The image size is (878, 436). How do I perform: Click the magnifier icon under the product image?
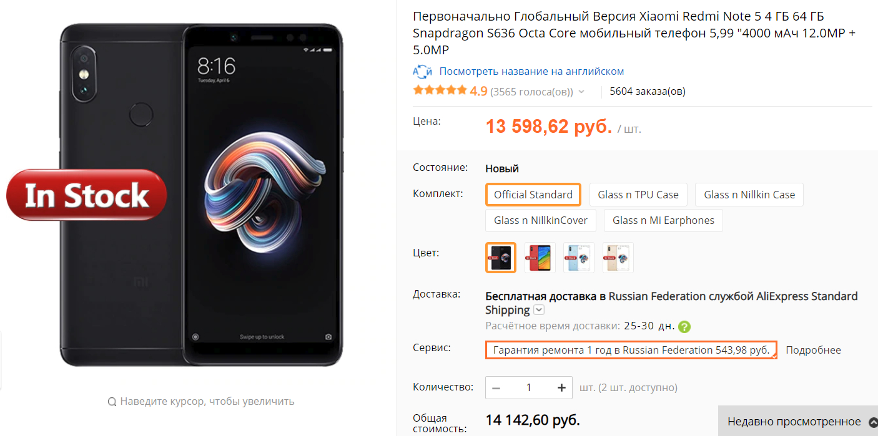tap(112, 402)
